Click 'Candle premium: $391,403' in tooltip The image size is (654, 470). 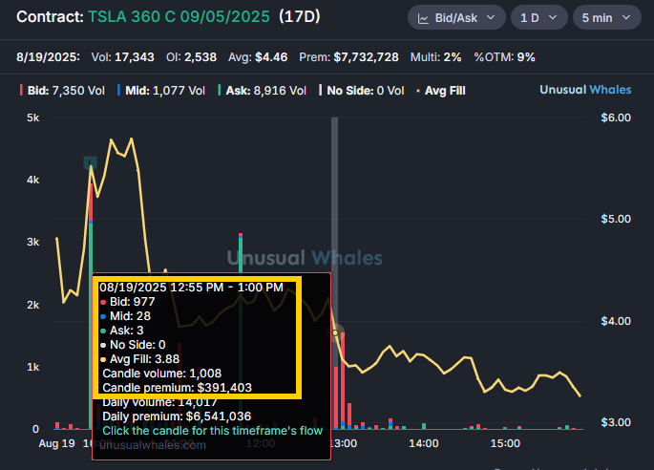click(178, 388)
